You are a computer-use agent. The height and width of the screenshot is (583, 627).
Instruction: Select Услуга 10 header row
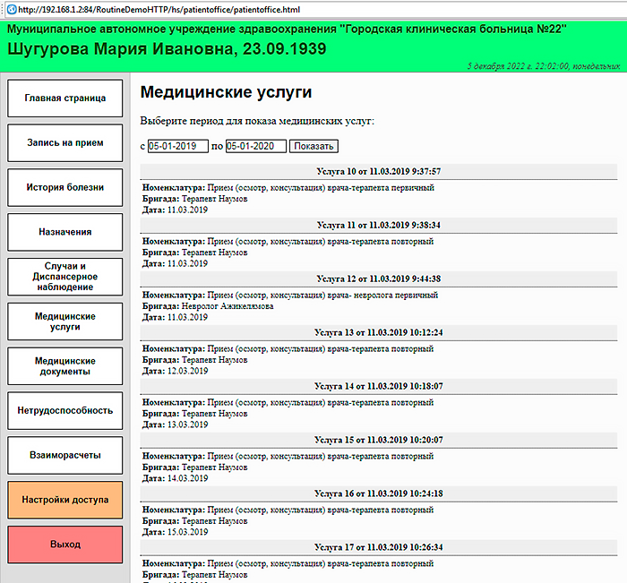379,171
